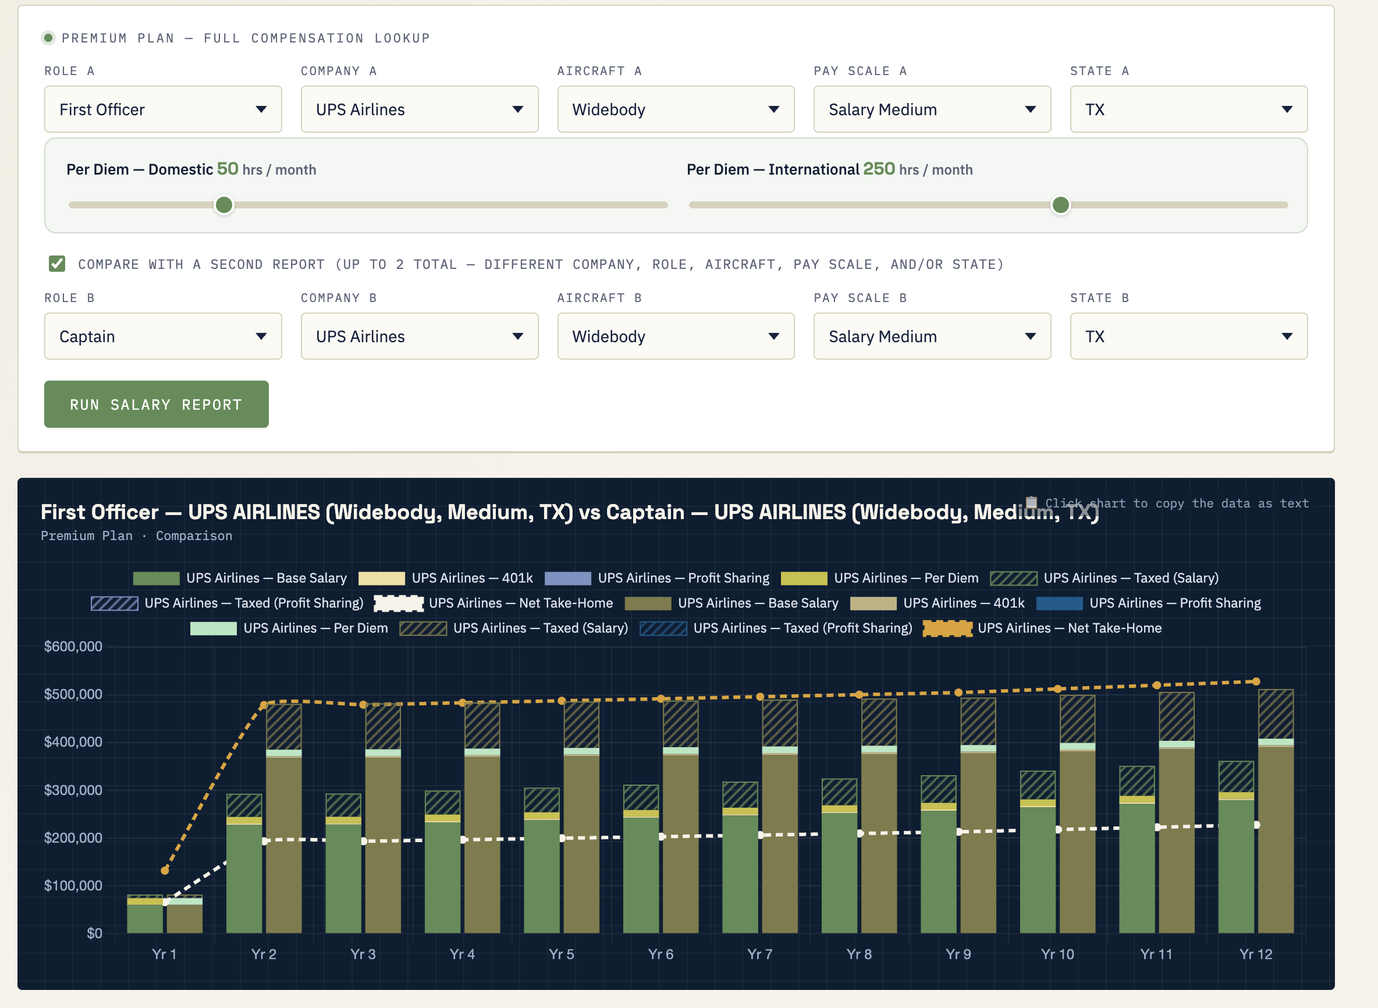1378x1008 pixels.
Task: Uncheck the compare with a second report checkbox
Action: [x=58, y=264]
